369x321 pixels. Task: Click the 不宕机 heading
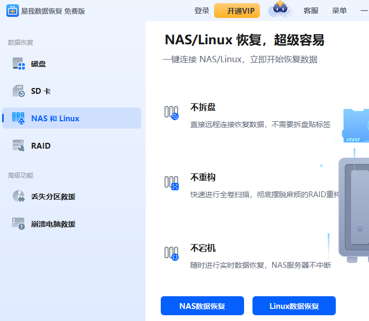pos(203,248)
